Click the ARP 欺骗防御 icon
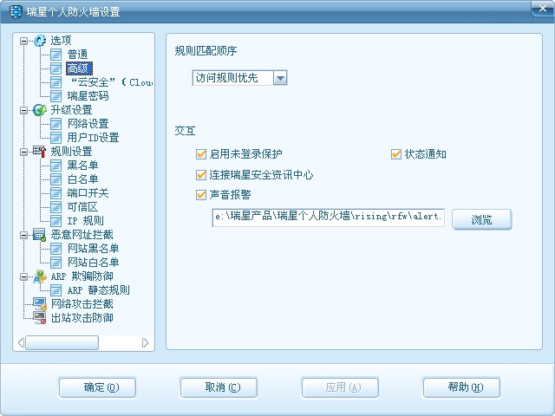Image resolution: width=555 pixels, height=416 pixels. (40, 276)
